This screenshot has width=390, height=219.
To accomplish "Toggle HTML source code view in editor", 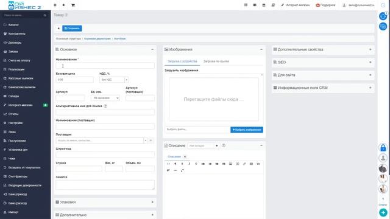I will click(168, 164).
